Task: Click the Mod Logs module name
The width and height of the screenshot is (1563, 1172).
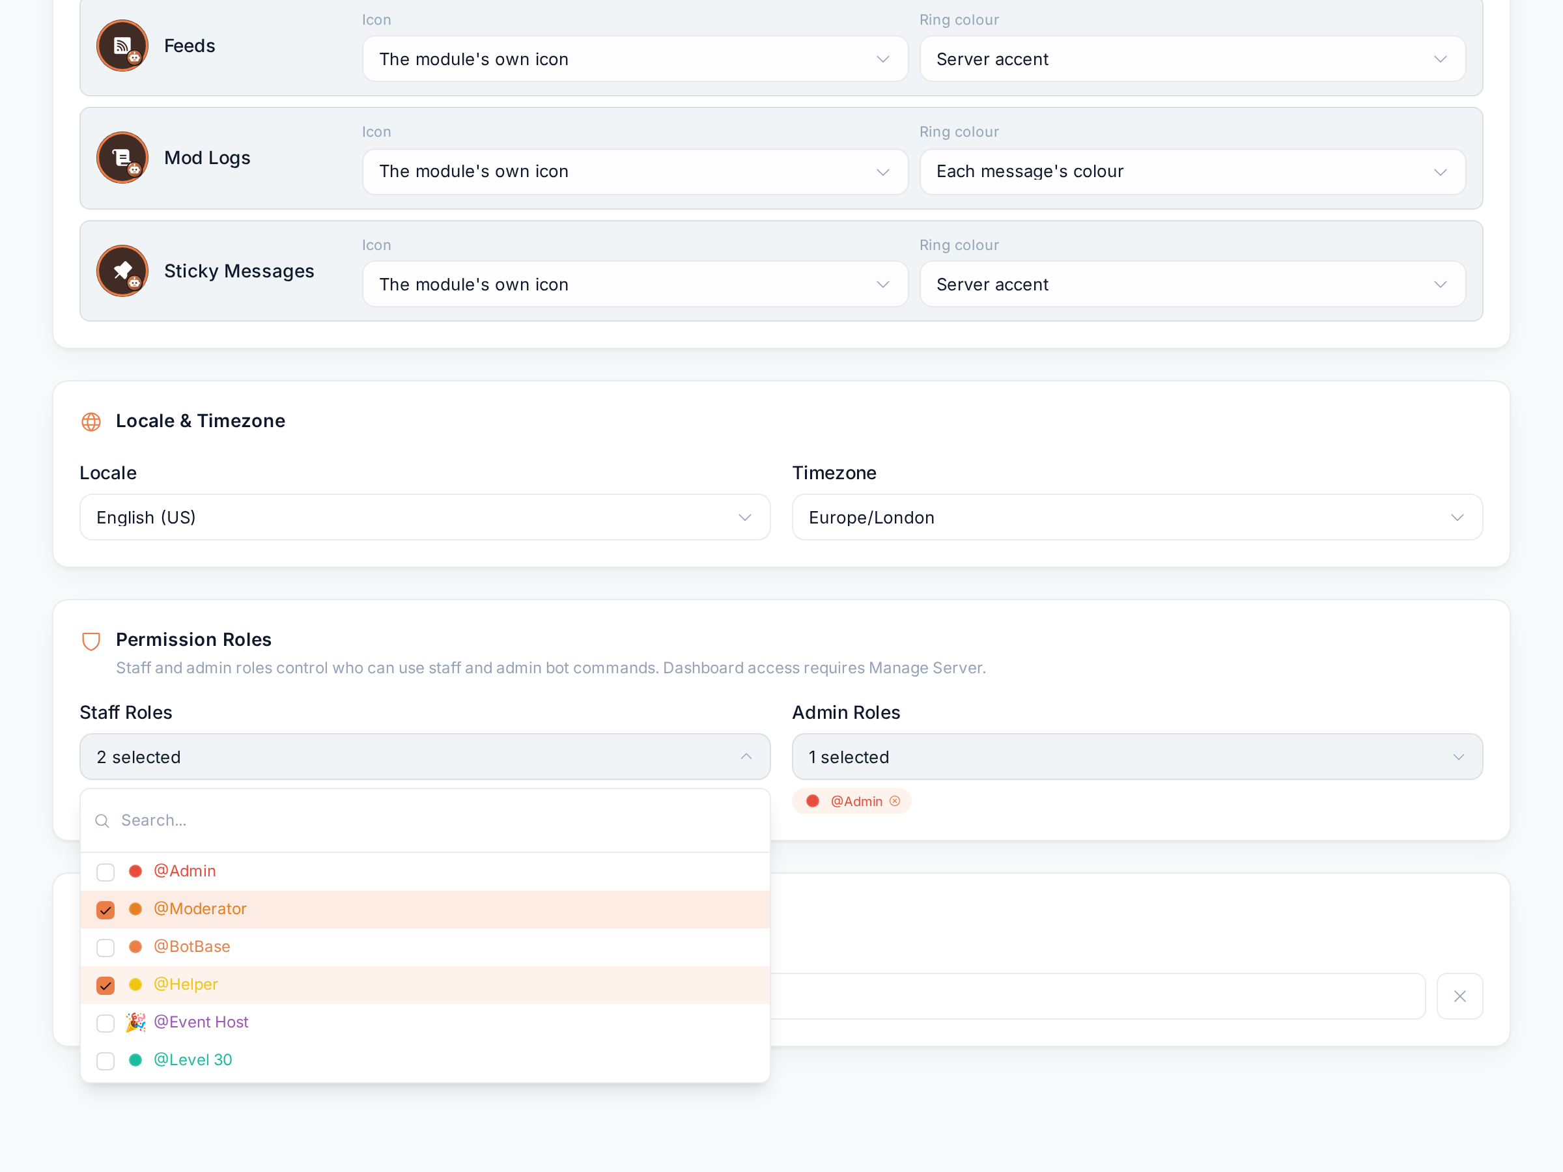Action: (x=207, y=158)
